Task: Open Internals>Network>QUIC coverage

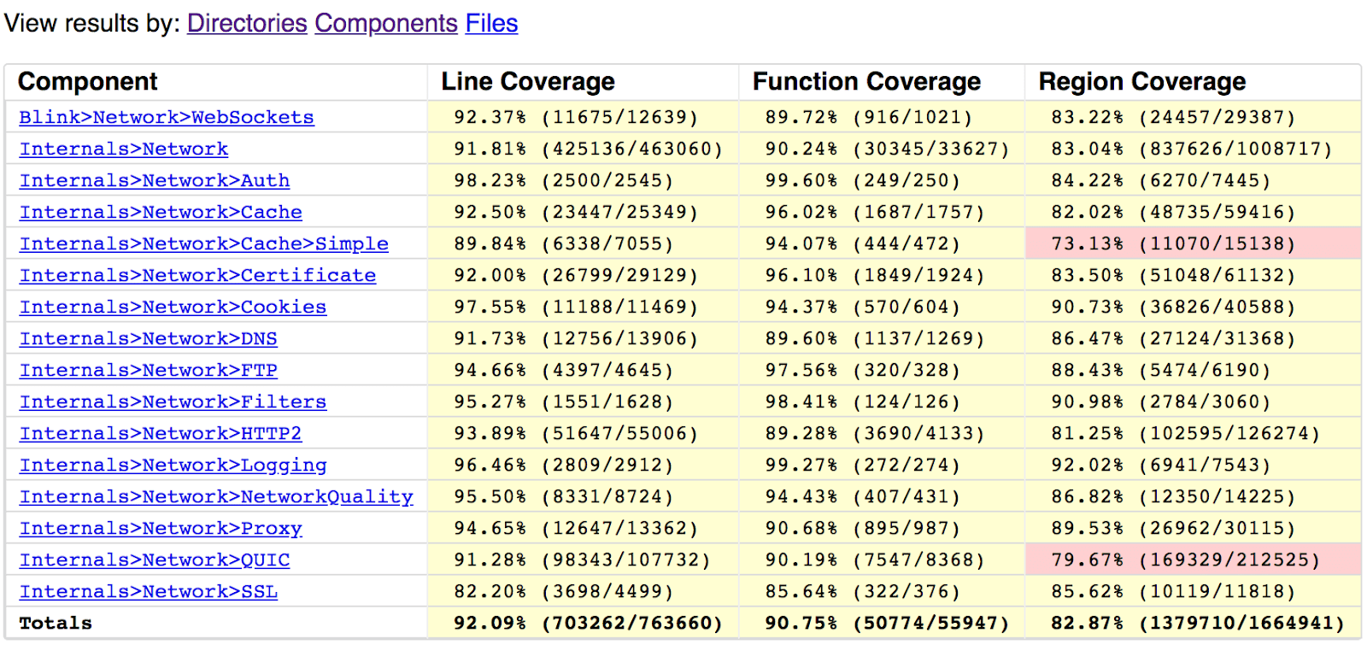Action: [155, 560]
